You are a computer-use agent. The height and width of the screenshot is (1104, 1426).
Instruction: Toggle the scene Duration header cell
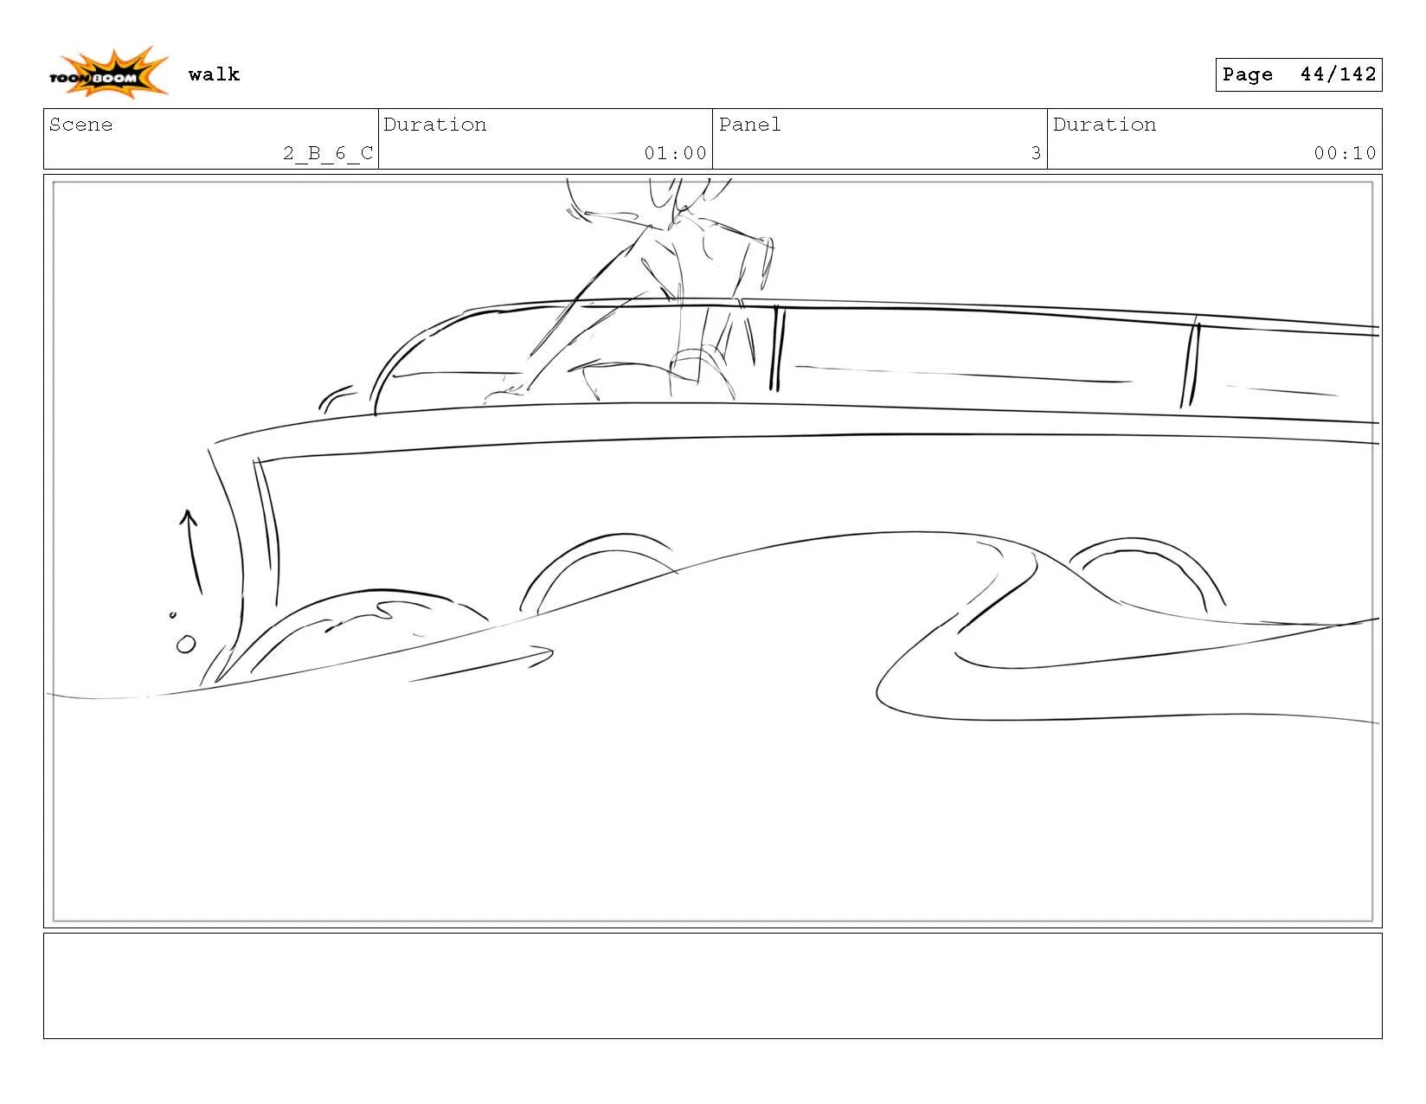[433, 125]
